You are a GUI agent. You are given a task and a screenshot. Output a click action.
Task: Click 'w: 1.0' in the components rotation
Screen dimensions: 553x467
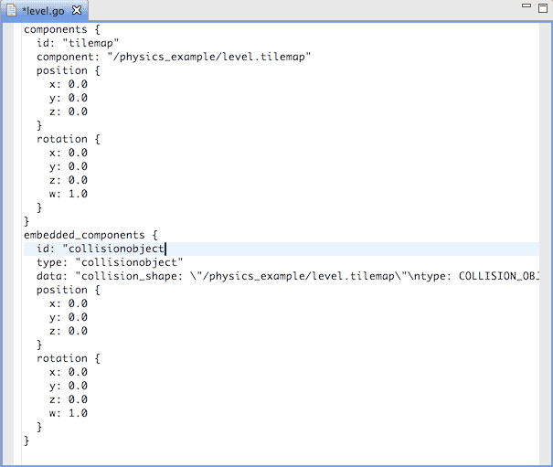click(69, 194)
